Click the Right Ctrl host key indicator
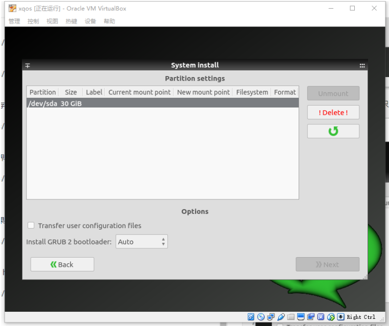 361,317
